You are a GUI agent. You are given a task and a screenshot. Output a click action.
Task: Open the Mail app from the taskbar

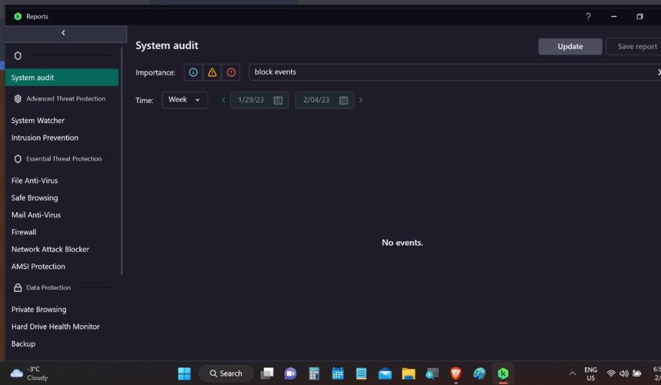click(385, 374)
